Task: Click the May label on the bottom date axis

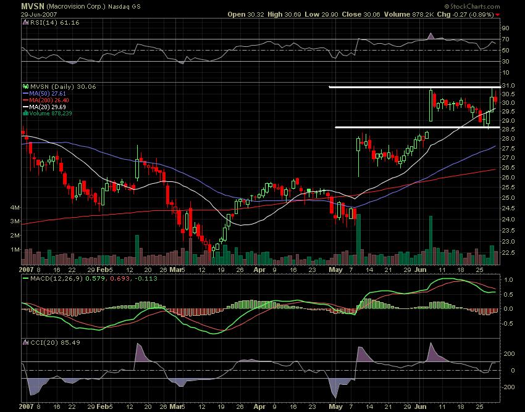Action: [336, 406]
